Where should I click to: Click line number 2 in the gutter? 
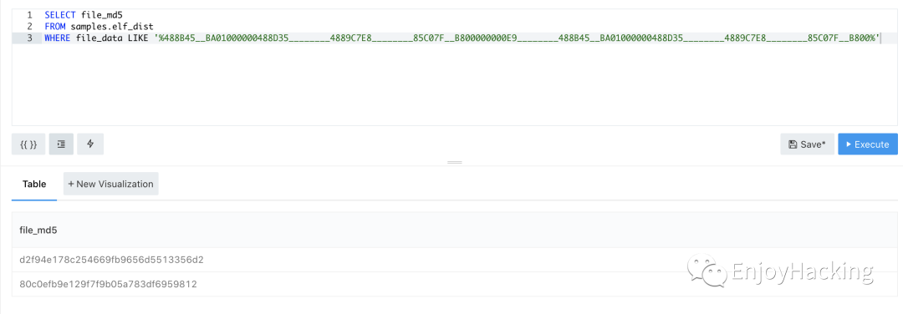pos(29,27)
